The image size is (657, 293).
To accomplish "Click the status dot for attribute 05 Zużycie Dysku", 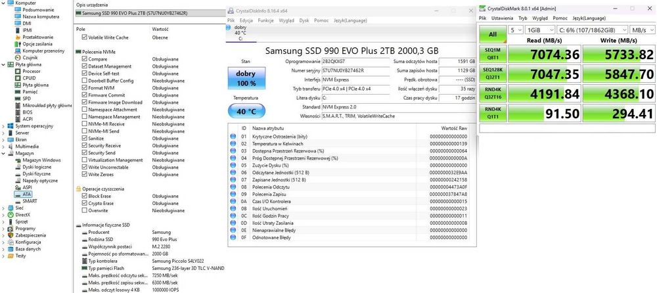I will coord(233,166).
